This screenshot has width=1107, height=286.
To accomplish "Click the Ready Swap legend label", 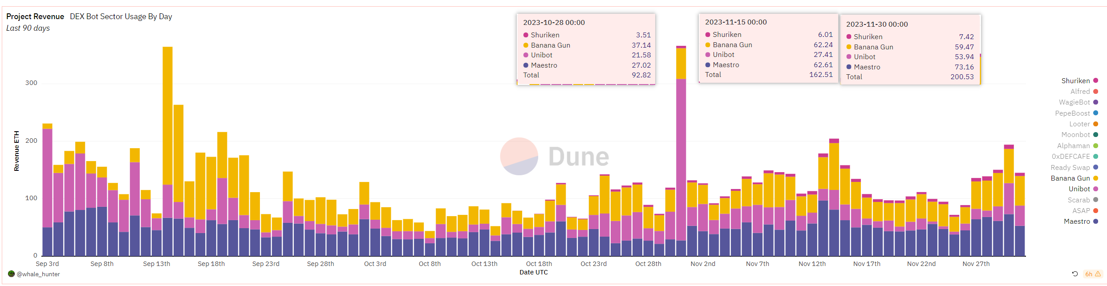I will pyautogui.click(x=1070, y=168).
